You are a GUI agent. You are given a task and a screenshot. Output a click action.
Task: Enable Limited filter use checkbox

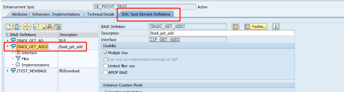coord(105,66)
